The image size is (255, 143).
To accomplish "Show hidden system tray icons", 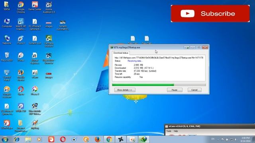I will point(218,139).
